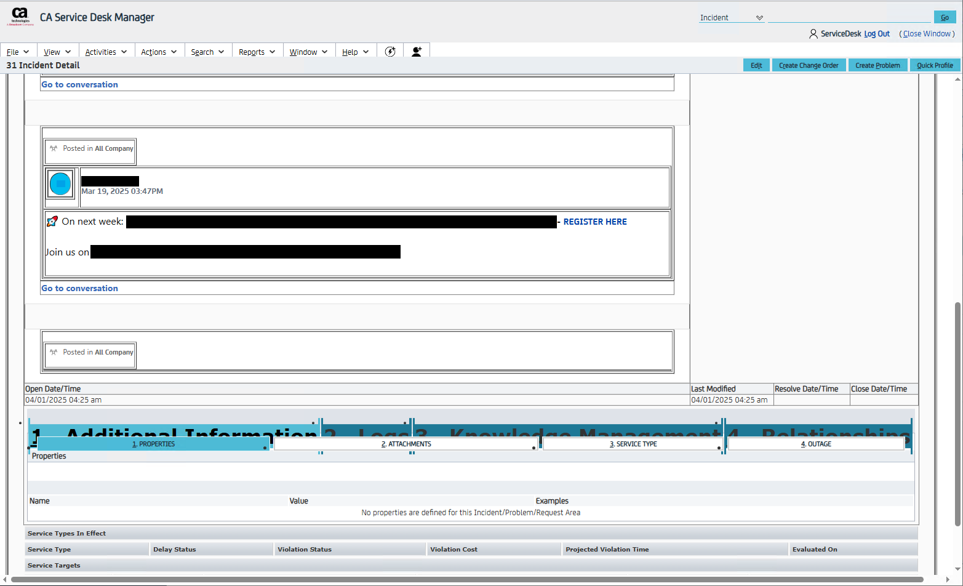Viewport: 963px width, 586px height.
Task: Click the Edit button
Action: [x=756, y=65]
